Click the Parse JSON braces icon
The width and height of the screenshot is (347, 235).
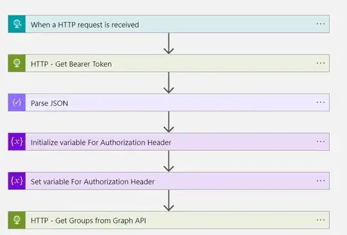17,102
